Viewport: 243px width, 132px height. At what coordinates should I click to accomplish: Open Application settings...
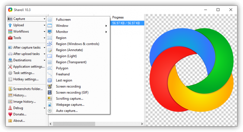pyautogui.click(x=26, y=67)
